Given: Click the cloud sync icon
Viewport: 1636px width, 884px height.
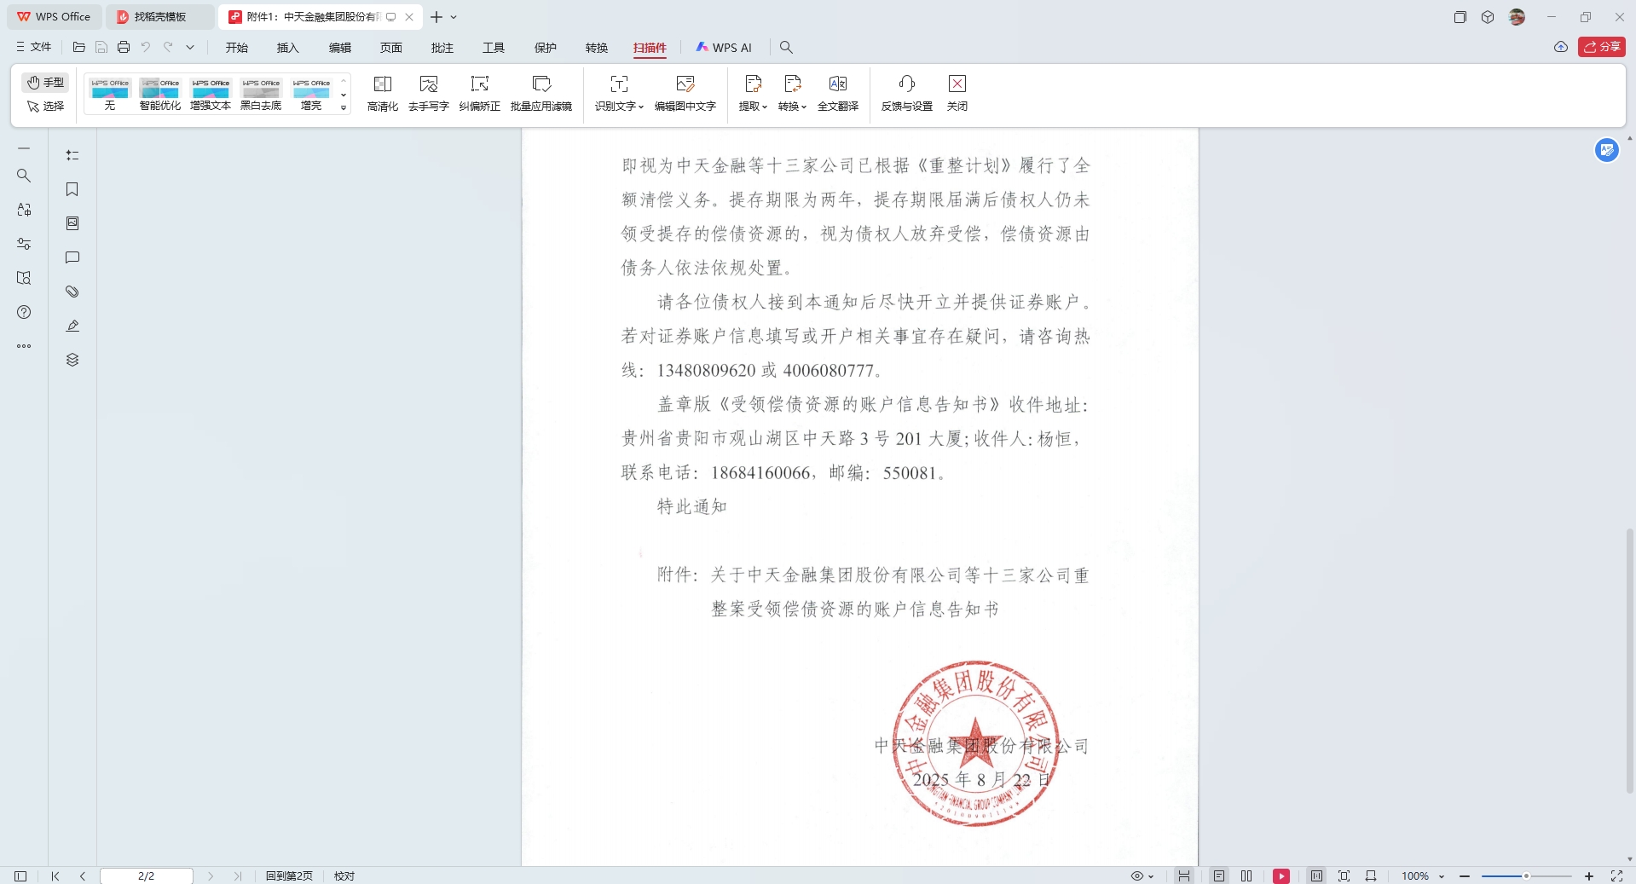Looking at the screenshot, I should pyautogui.click(x=1561, y=47).
